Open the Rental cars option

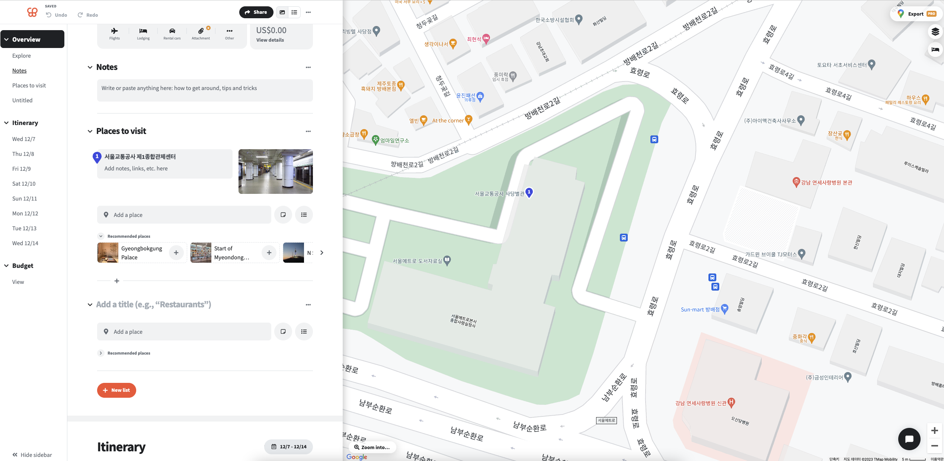pyautogui.click(x=172, y=33)
